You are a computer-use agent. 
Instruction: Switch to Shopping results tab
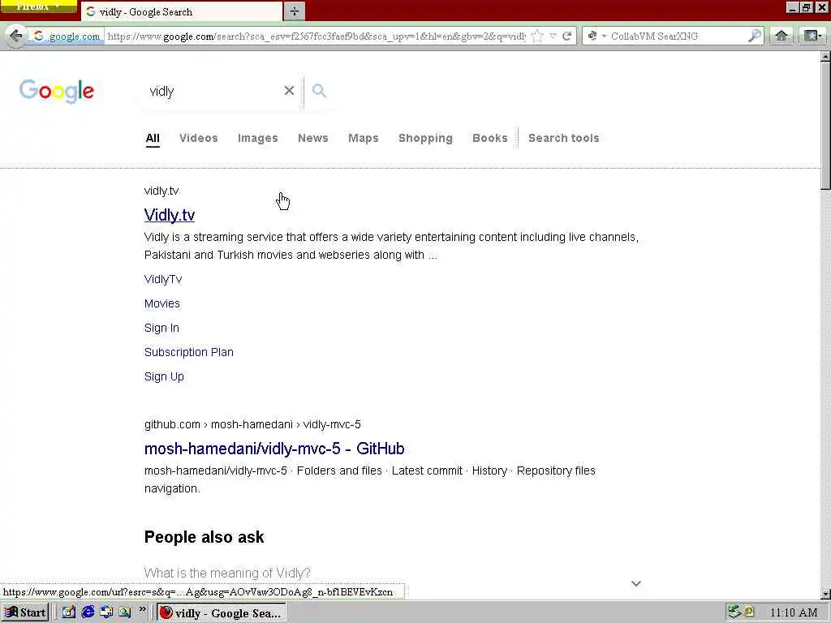click(425, 138)
